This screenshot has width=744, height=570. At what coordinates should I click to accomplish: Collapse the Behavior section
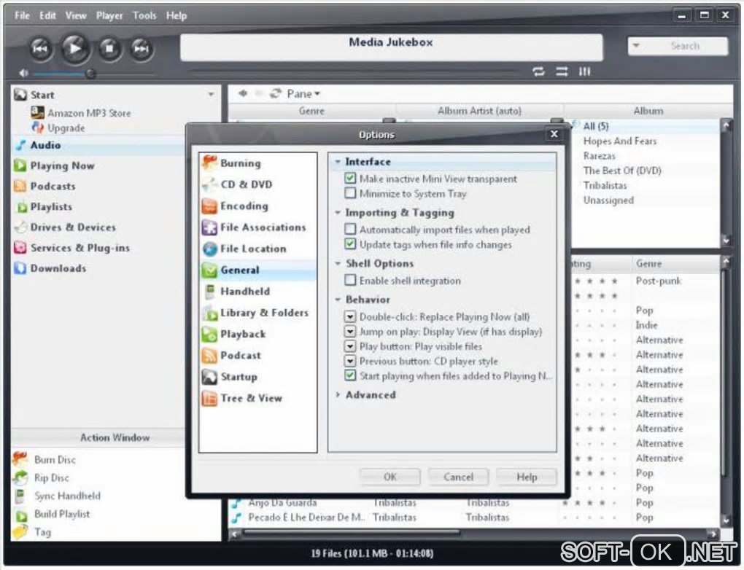click(338, 300)
